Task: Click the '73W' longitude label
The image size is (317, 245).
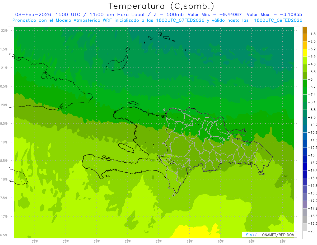Action: coord(128,241)
